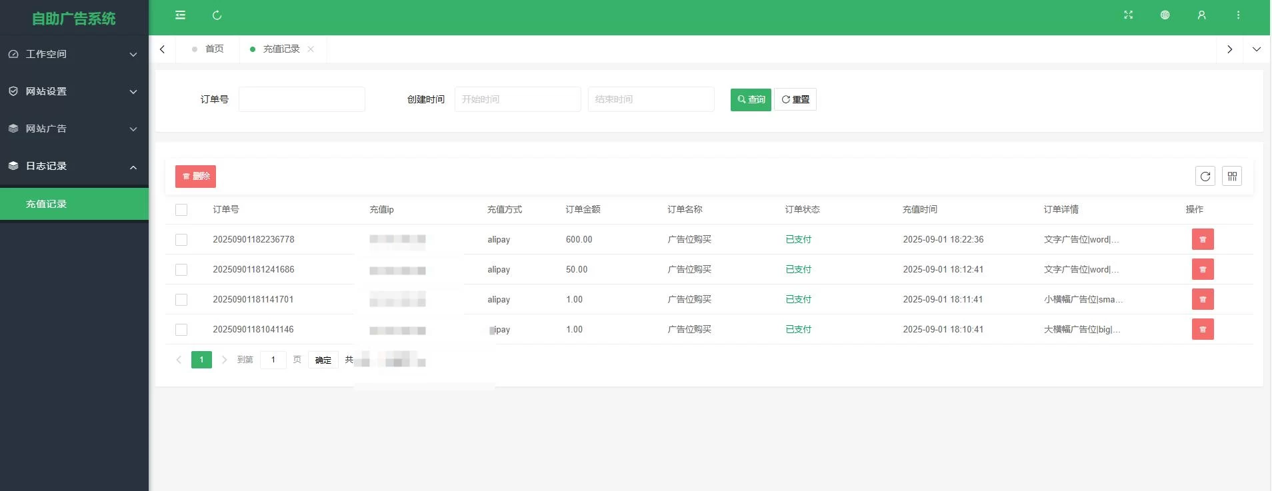Open the user profile icon
Viewport: 1272px width, 491px height.
1201,15
